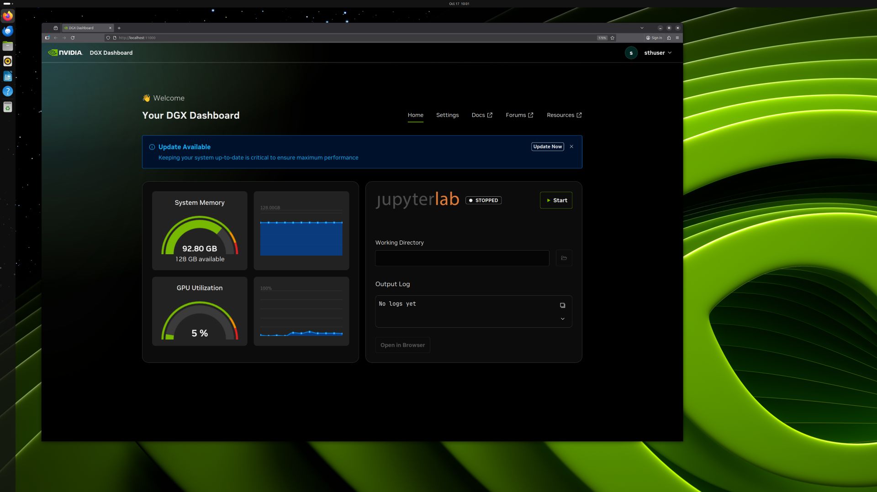Select the Home tab
This screenshot has height=492, width=877.
point(415,115)
